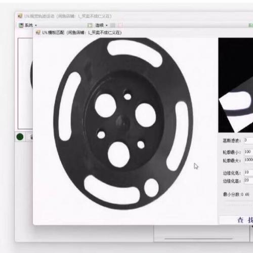Click the main window title bar app icon
The height and width of the screenshot is (253, 253).
pos(20,16)
